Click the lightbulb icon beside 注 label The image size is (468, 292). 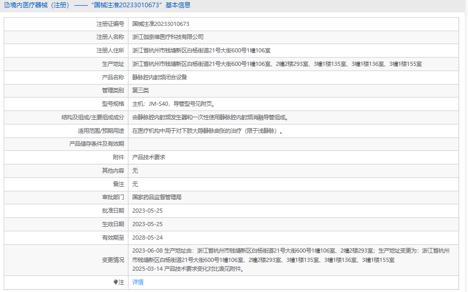click(115, 282)
